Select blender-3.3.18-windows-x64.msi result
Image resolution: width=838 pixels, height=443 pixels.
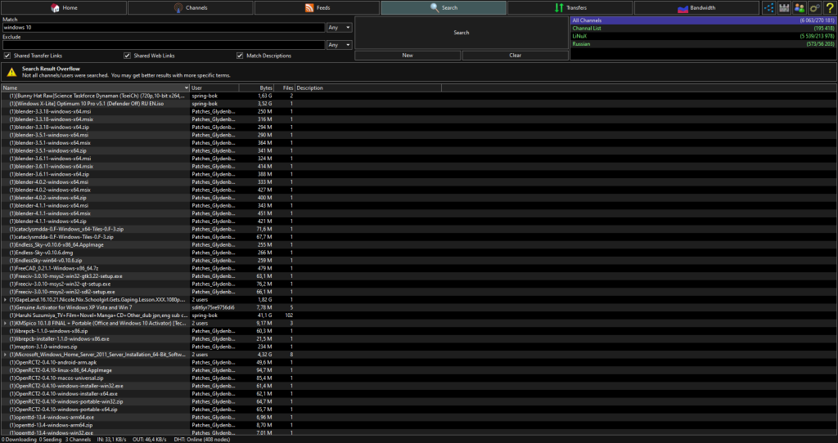pos(419,111)
